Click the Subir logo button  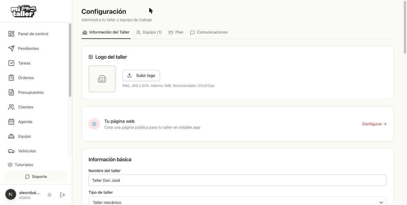pos(141,75)
